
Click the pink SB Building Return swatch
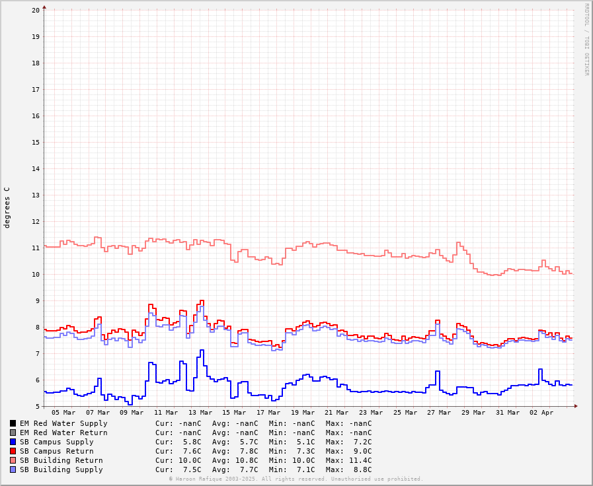coord(13,460)
